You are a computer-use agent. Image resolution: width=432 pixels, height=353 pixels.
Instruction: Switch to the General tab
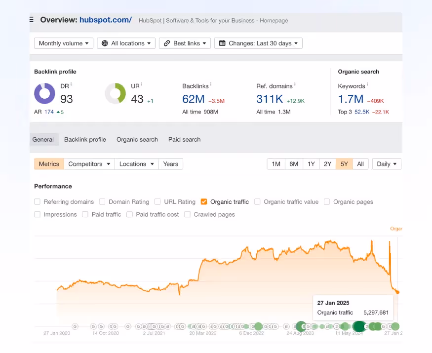tap(43, 139)
